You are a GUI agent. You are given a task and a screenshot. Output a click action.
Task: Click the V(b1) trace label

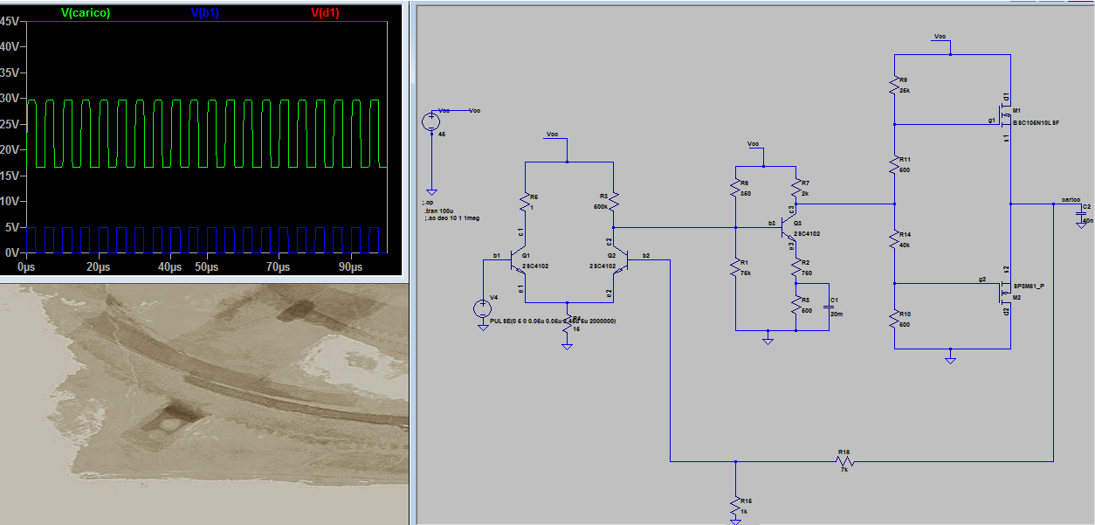204,12
